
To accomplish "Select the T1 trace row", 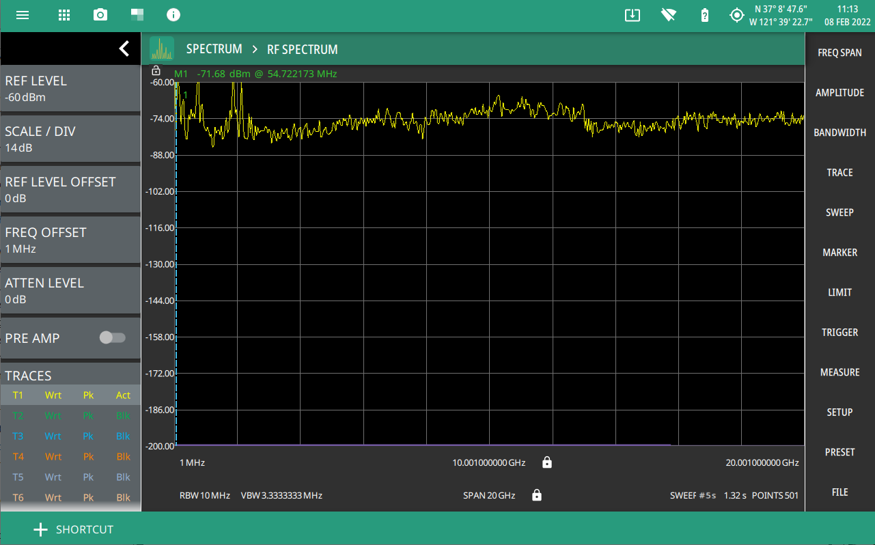I will coord(70,395).
